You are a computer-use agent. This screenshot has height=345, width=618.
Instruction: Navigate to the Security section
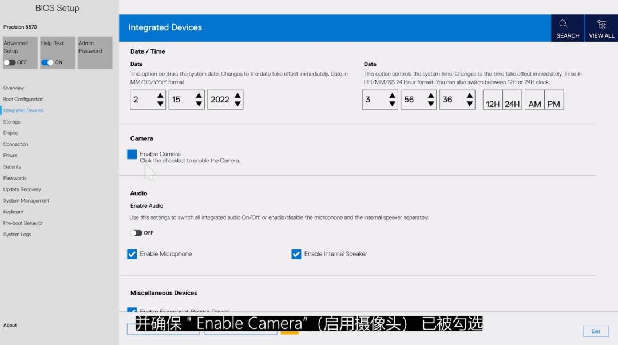[12, 166]
